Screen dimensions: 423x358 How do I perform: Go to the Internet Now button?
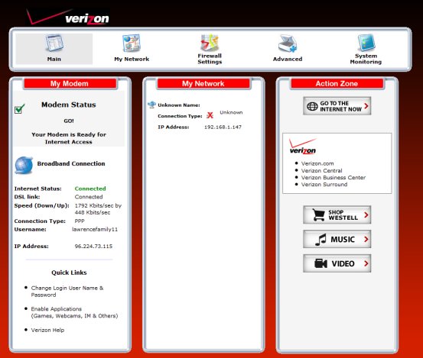pos(337,106)
